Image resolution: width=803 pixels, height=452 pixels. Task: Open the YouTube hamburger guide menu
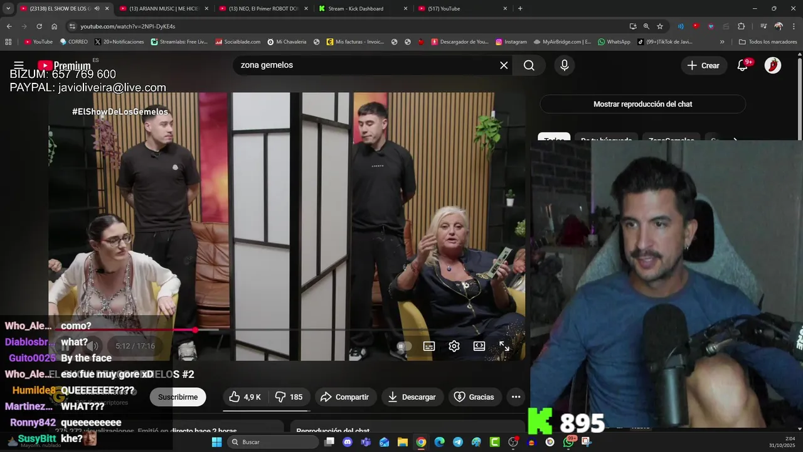pyautogui.click(x=19, y=65)
